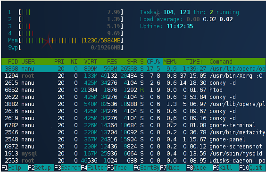The height and width of the screenshot is (172, 266).
Task: Select the gnome-panel process row
Action: coord(133,139)
